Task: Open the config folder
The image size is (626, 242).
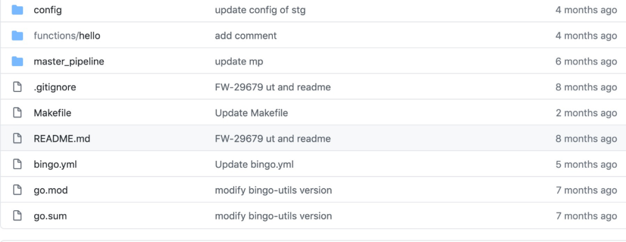Action: pyautogui.click(x=48, y=10)
